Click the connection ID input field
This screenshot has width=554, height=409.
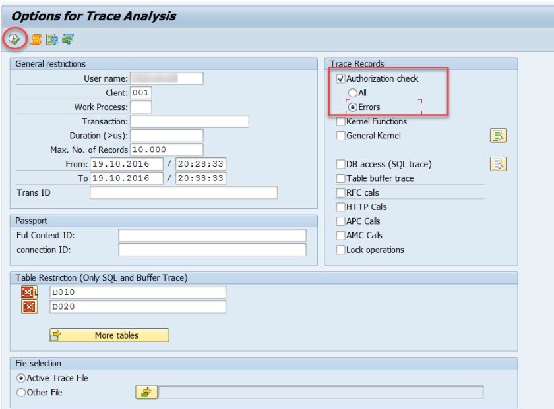point(212,250)
